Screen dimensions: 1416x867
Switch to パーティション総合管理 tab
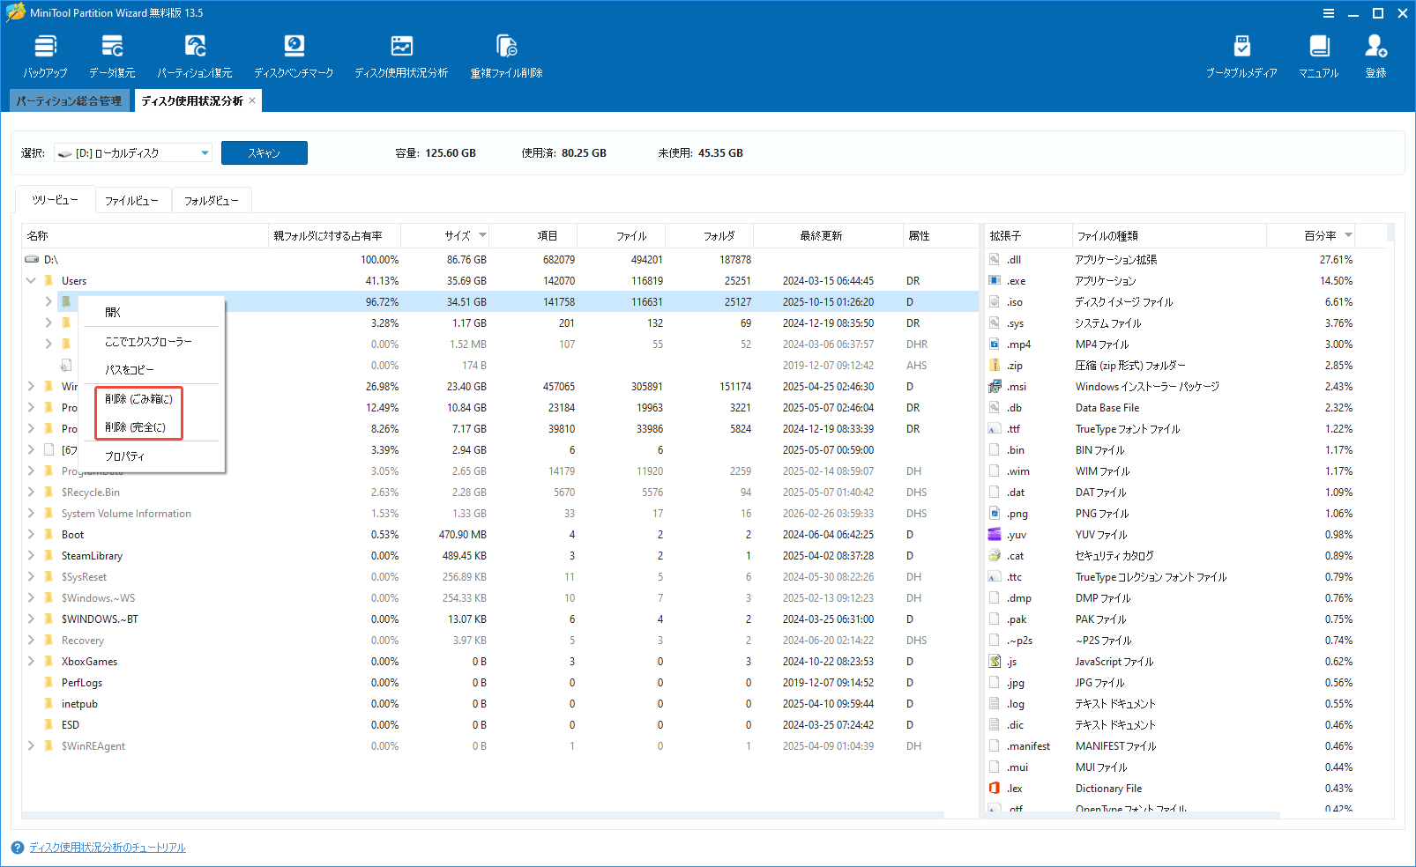(68, 100)
